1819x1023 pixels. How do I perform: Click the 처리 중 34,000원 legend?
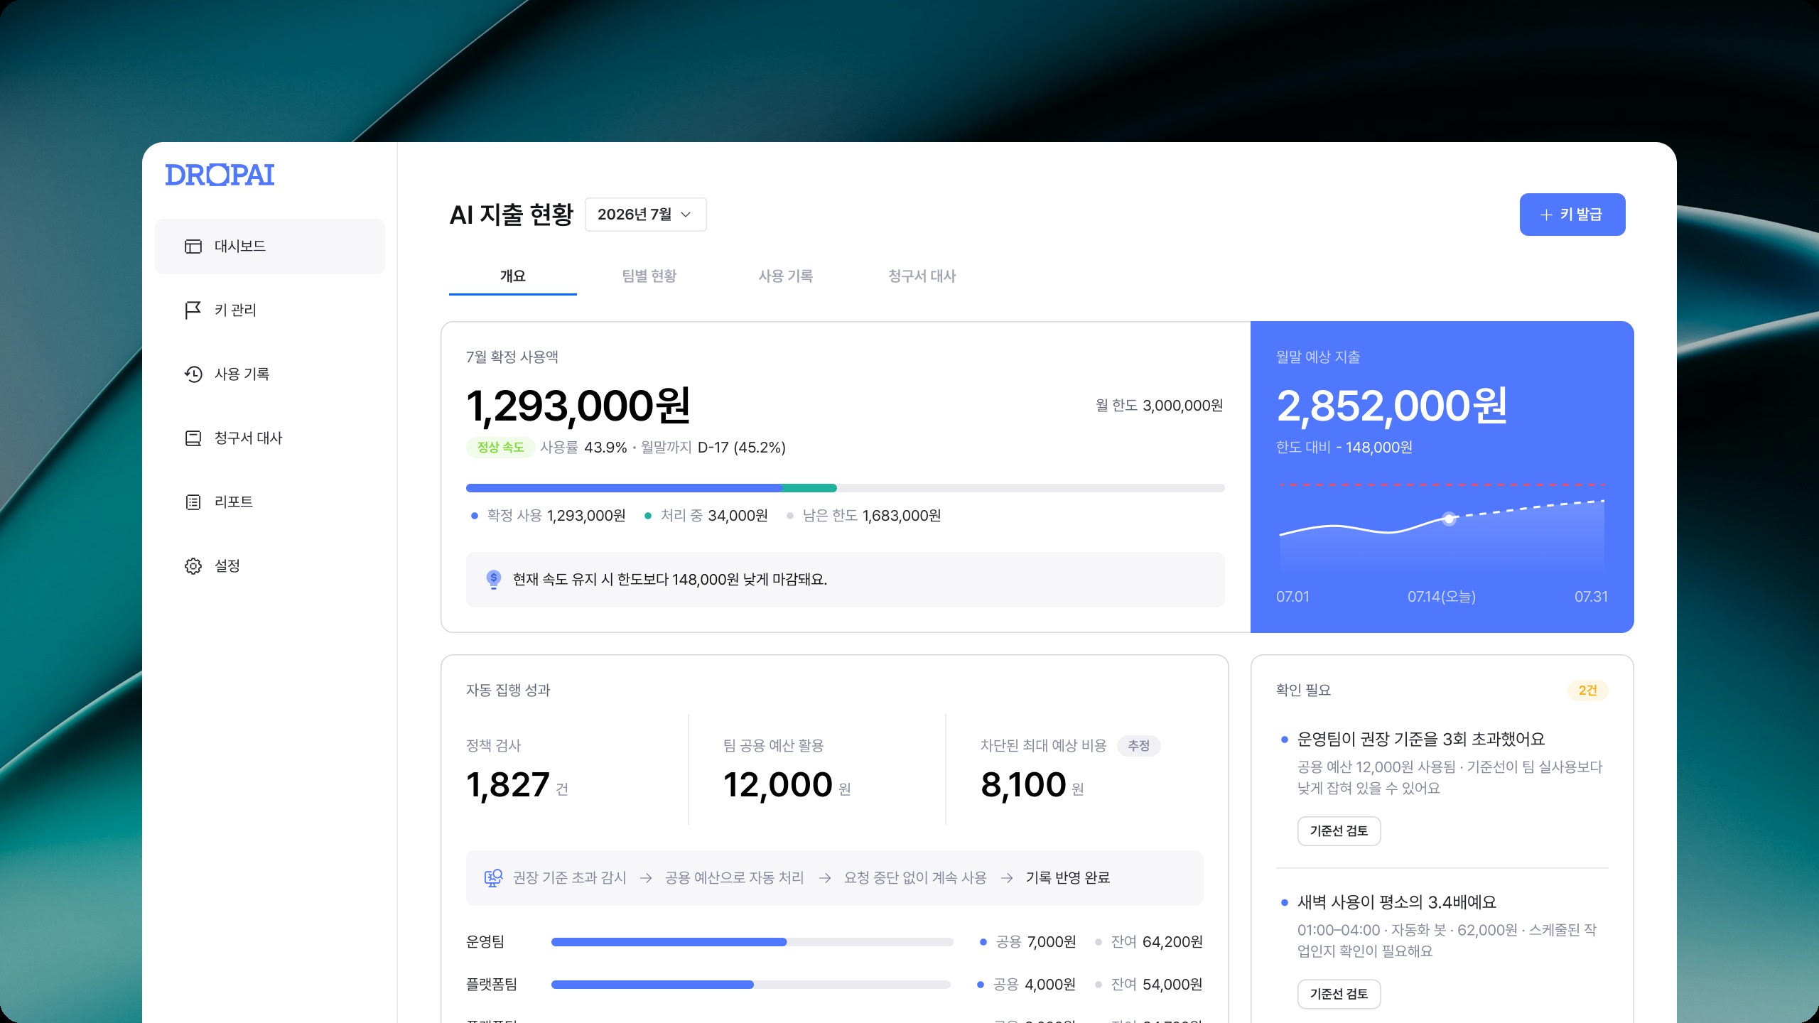[x=706, y=516]
